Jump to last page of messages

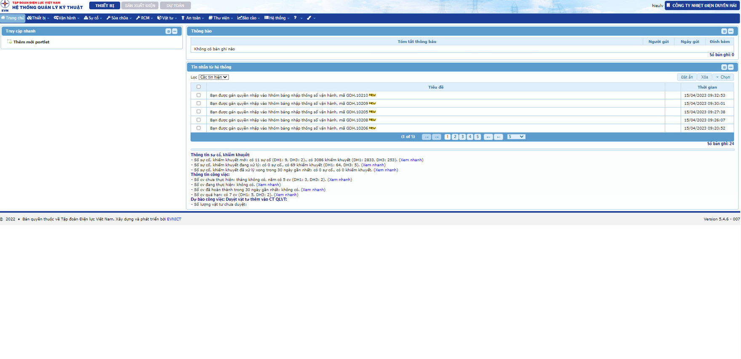[x=498, y=137]
